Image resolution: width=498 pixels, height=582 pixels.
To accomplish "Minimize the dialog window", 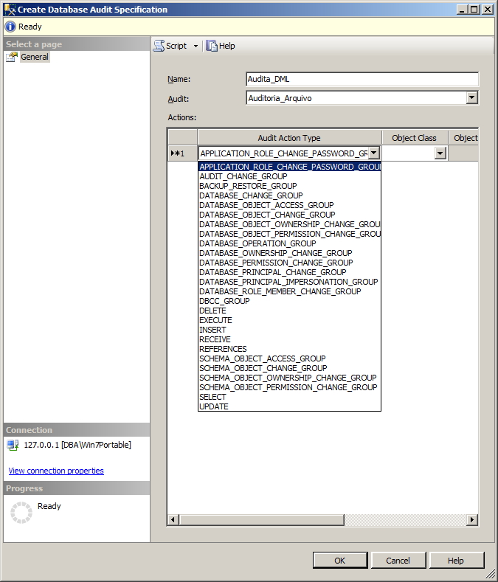I will click(462, 10).
